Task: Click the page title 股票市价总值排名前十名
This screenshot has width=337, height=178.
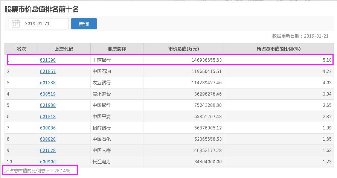Action: click(41, 9)
